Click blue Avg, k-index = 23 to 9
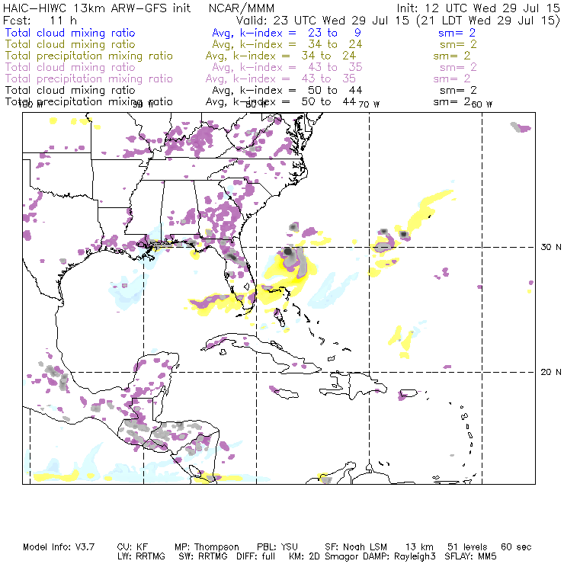564x564 pixels. [x=287, y=33]
